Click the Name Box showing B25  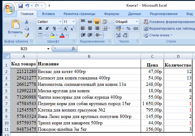point(24,49)
